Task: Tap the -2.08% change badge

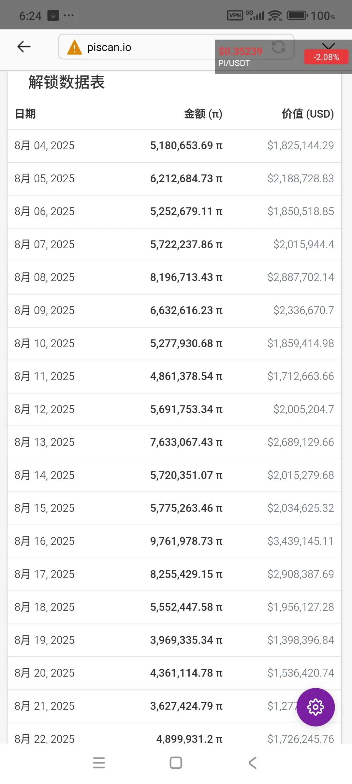Action: coord(326,57)
